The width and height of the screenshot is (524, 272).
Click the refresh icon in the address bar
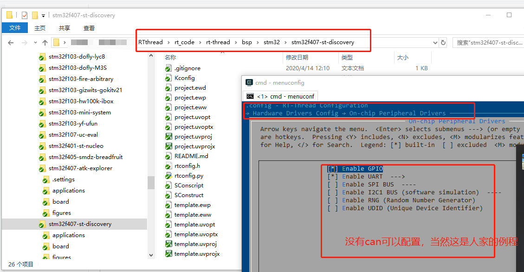[x=444, y=42]
